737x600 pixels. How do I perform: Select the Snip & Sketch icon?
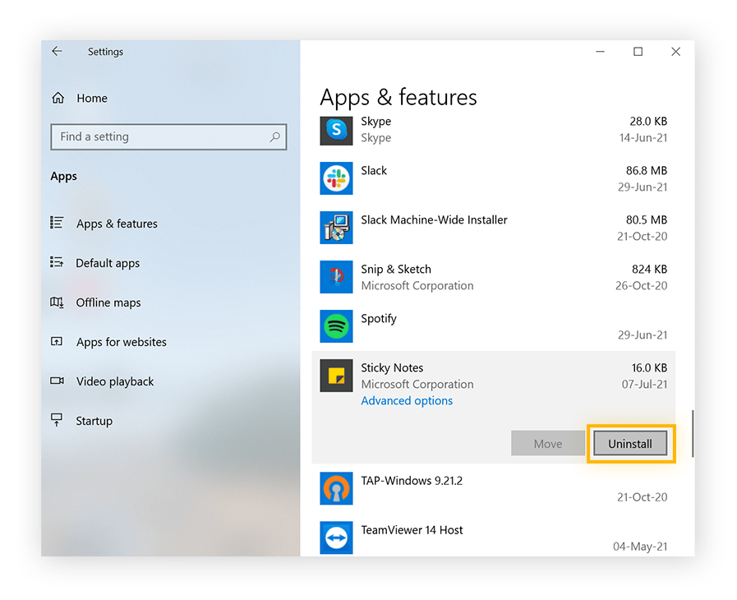click(336, 277)
